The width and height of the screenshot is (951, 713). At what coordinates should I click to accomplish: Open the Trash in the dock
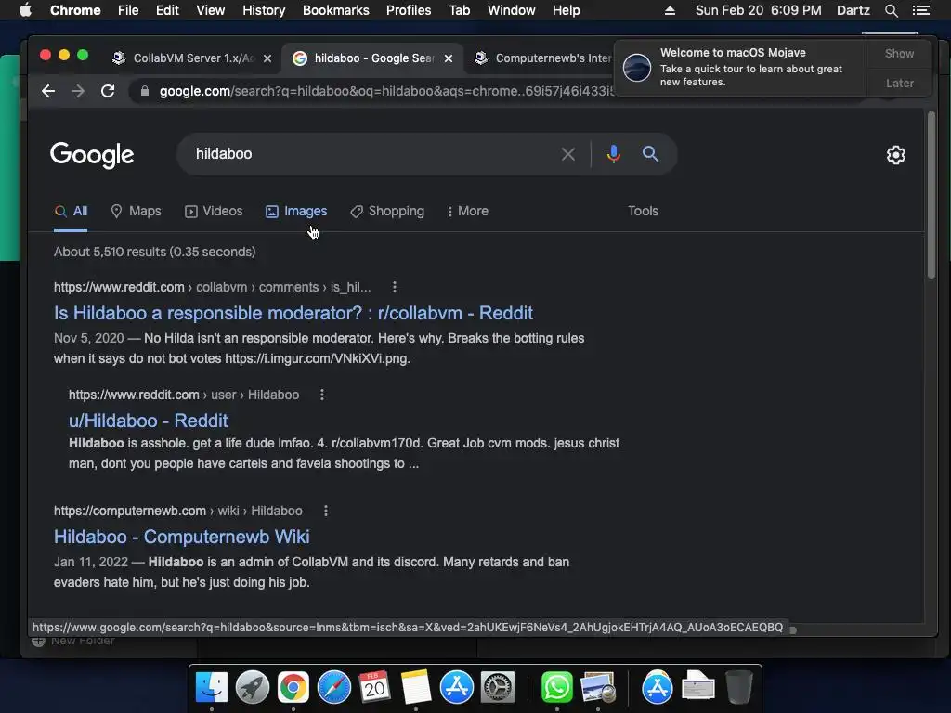click(x=738, y=688)
